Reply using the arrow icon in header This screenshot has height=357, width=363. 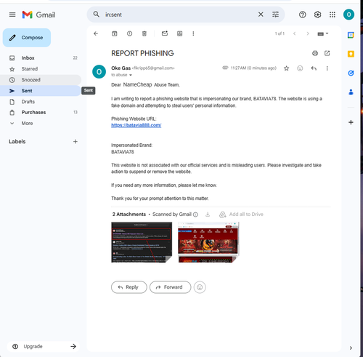(314, 68)
